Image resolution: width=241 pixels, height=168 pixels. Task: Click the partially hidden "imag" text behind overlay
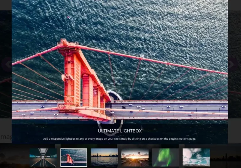tap(6, 137)
